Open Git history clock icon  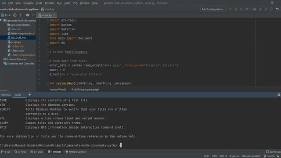(x=271, y=9)
